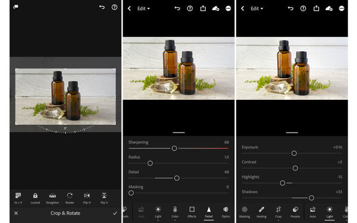This screenshot has height=223, width=357.
Task: Switch to the Light tab in the Detail screen
Action: [158, 212]
